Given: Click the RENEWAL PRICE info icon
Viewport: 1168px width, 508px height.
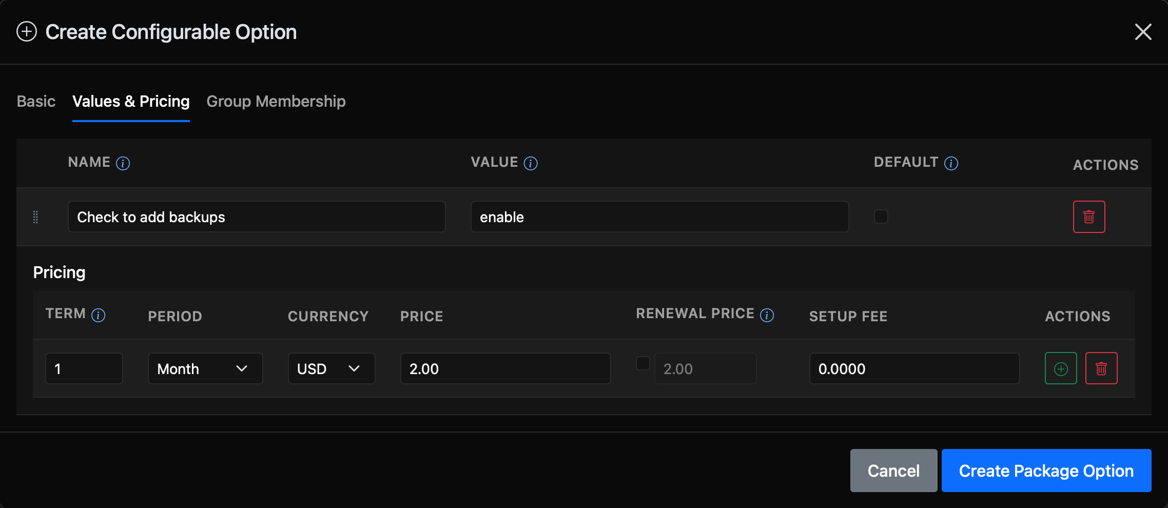Looking at the screenshot, I should 767,315.
